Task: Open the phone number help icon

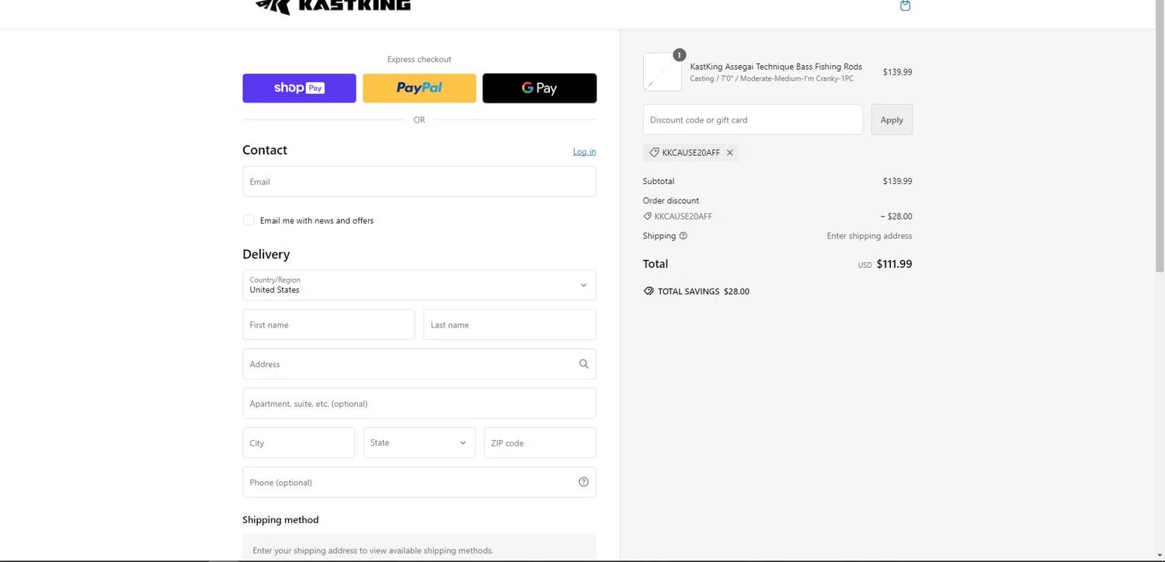Action: 583,482
